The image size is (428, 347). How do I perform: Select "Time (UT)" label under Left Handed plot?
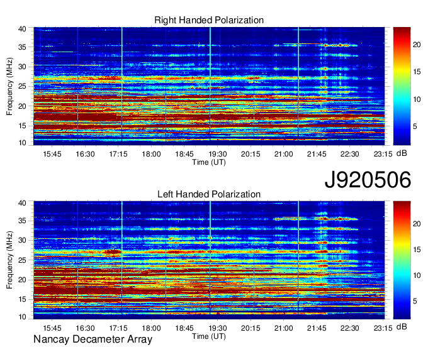209,336
